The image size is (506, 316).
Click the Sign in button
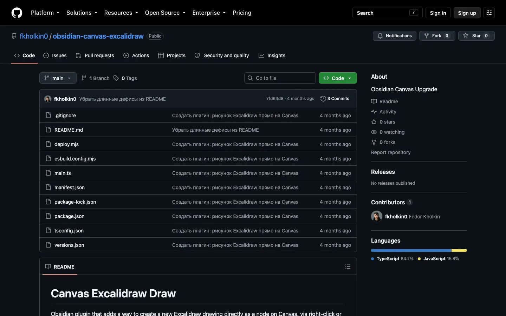(438, 13)
